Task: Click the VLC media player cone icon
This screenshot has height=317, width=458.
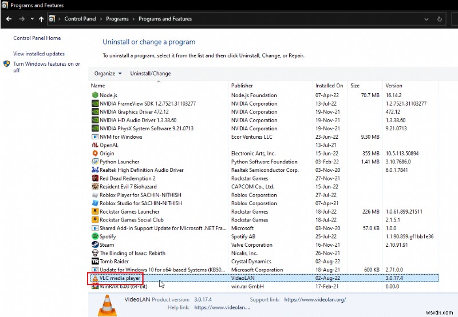Action: pyautogui.click(x=95, y=278)
